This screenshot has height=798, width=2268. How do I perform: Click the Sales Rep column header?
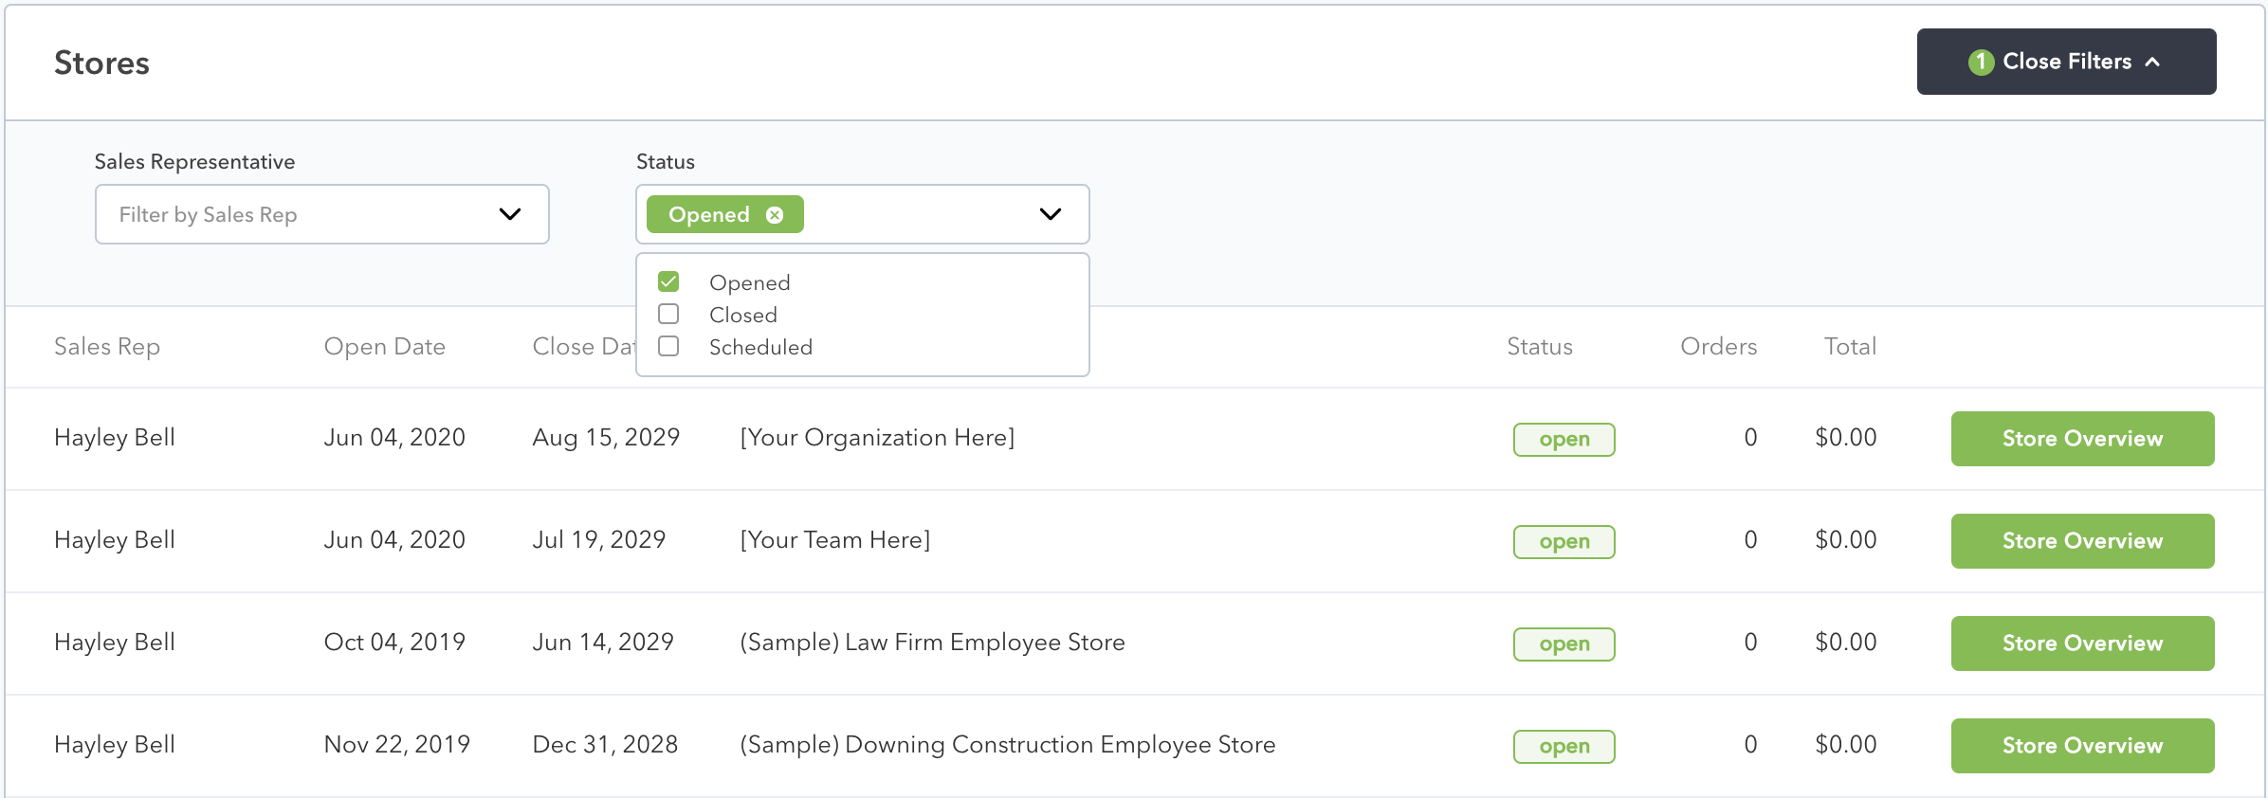tap(107, 347)
